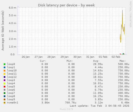Select the loop11 legend label
This screenshot has height=112, width=133.
tap(12, 74)
